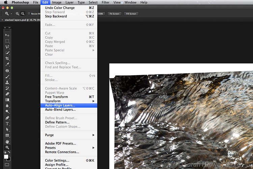Choose Zoom In mode in options bar
253x169 pixels.
pos(17,14)
